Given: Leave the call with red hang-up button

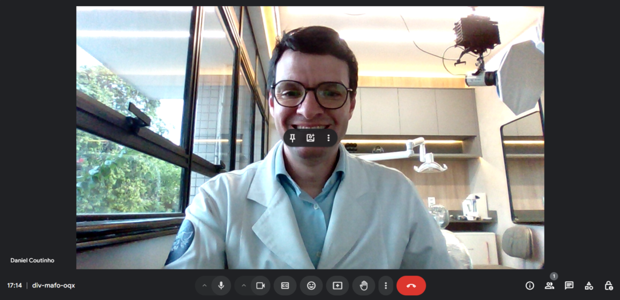Looking at the screenshot, I should [x=411, y=285].
